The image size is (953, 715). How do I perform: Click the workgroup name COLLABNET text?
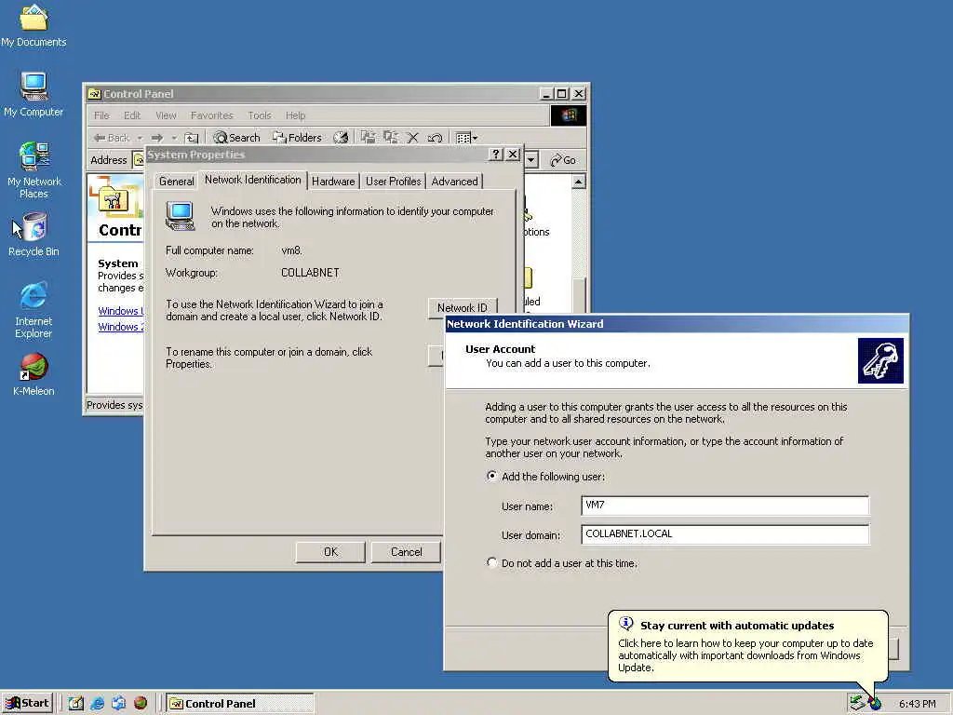(x=310, y=273)
